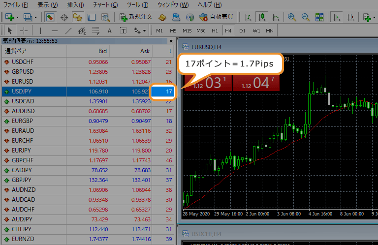Expand the profiles dropdown arrow
This screenshot has height=245, width=378.
[x=36, y=17]
